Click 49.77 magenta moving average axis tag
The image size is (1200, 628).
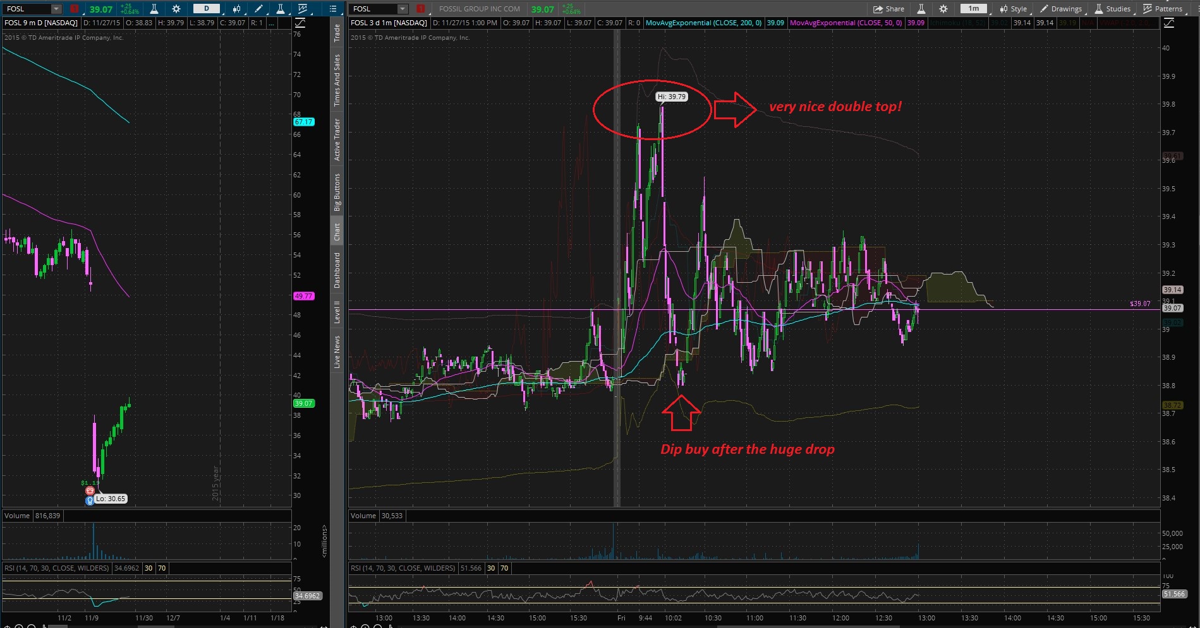pos(303,296)
